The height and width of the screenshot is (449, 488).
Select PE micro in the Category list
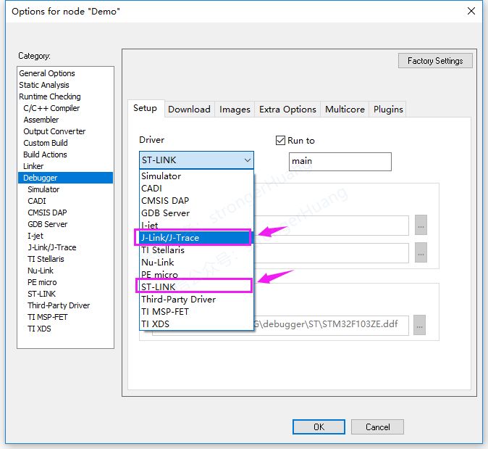point(65,282)
